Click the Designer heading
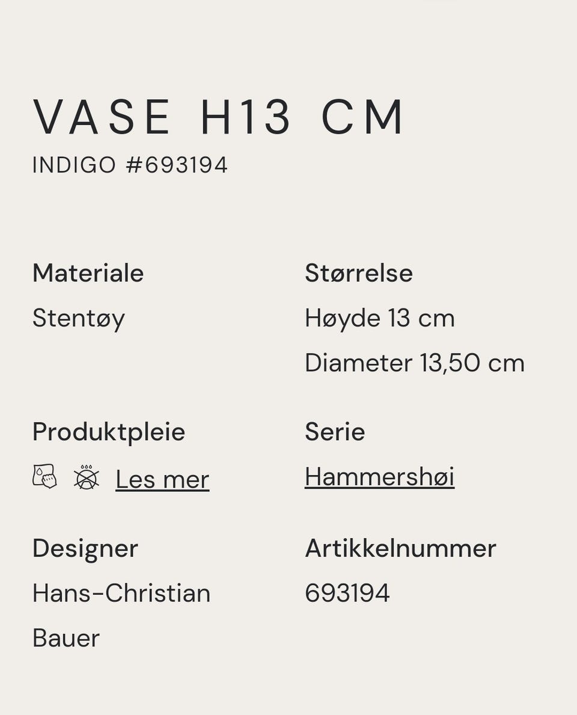Viewport: 577px width, 715px height. click(85, 548)
